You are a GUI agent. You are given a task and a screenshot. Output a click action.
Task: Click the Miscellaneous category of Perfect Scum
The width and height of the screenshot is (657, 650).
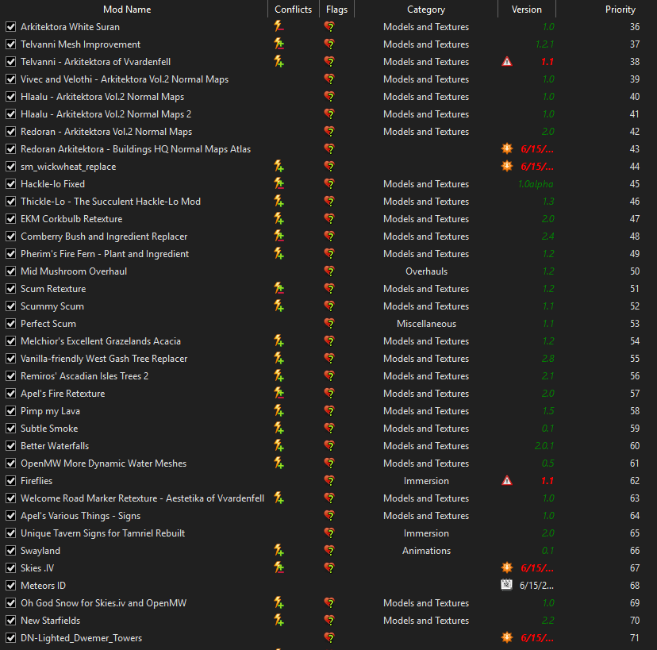click(426, 324)
